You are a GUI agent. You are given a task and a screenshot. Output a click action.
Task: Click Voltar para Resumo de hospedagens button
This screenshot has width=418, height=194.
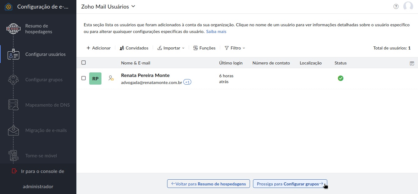click(x=208, y=184)
